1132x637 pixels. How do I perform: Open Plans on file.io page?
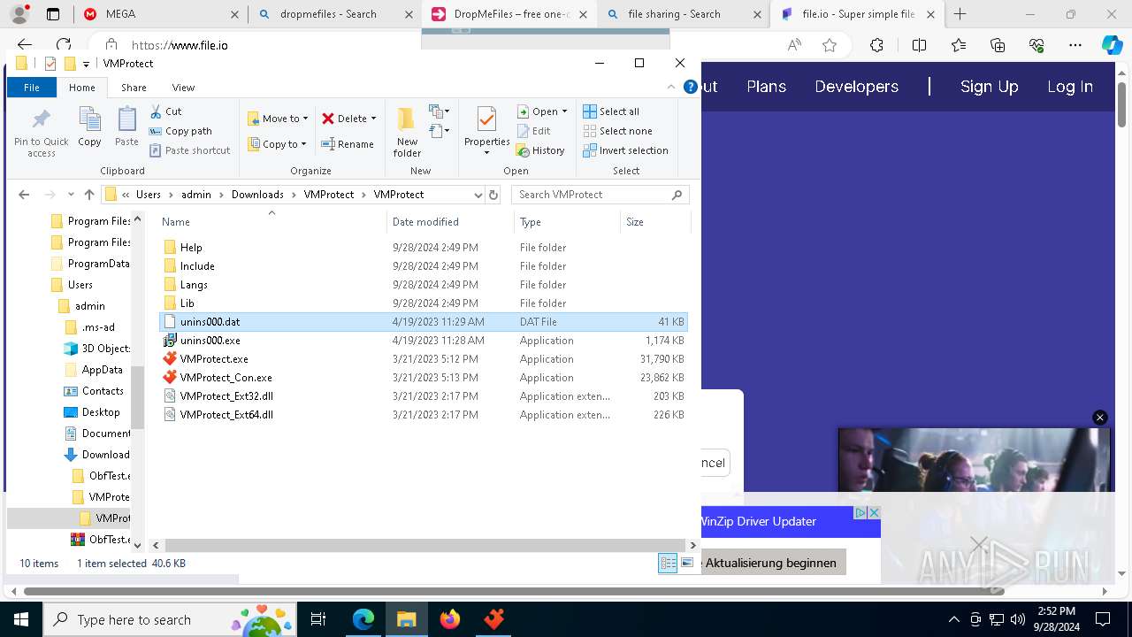pyautogui.click(x=766, y=87)
